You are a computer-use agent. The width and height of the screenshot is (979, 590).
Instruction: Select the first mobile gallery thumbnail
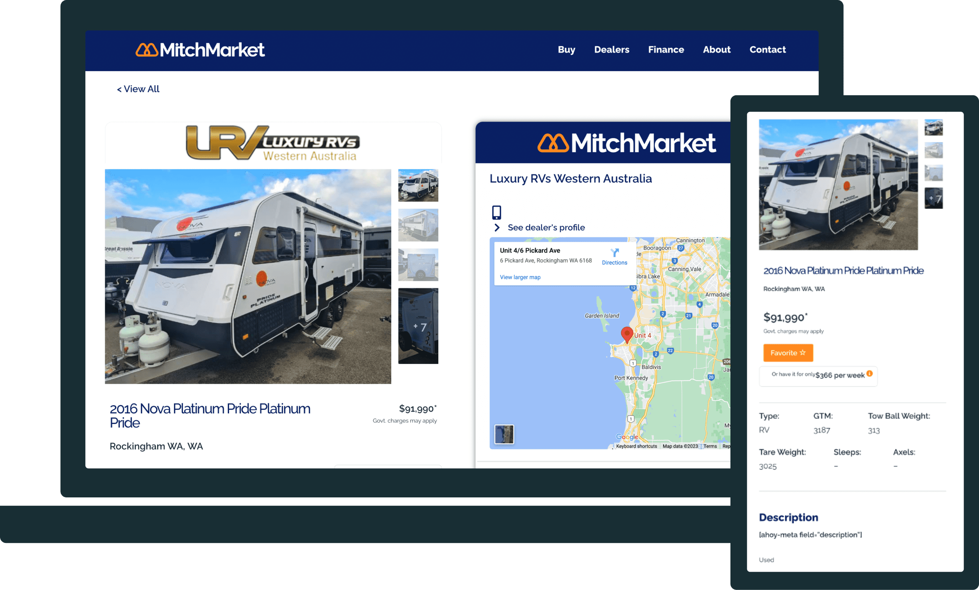933,128
